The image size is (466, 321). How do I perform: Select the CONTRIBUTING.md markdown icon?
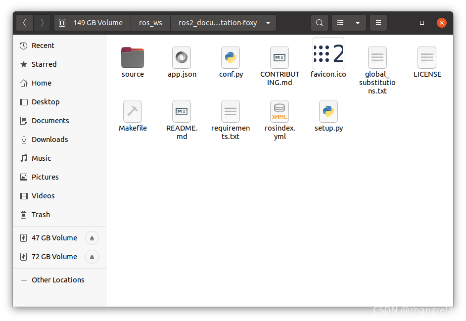tap(280, 57)
